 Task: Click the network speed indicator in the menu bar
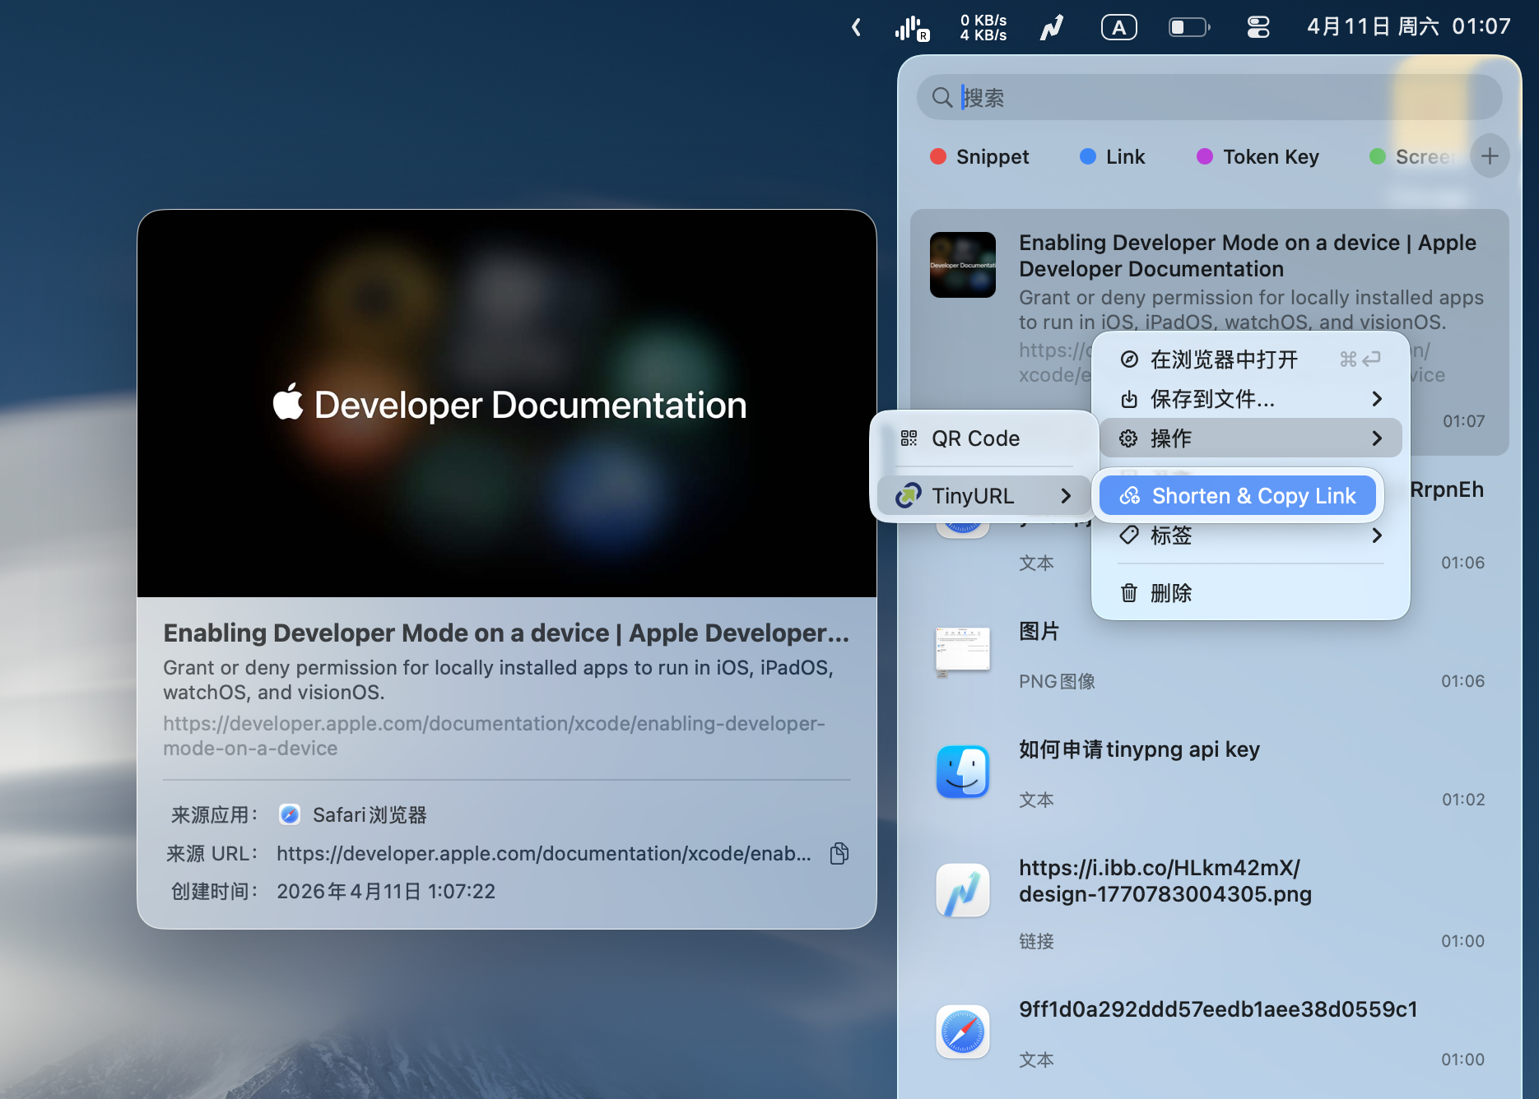pyautogui.click(x=983, y=27)
